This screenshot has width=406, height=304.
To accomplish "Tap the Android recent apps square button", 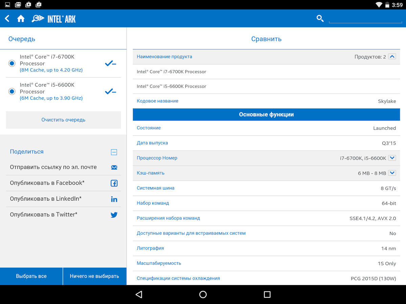I will 267,295.
